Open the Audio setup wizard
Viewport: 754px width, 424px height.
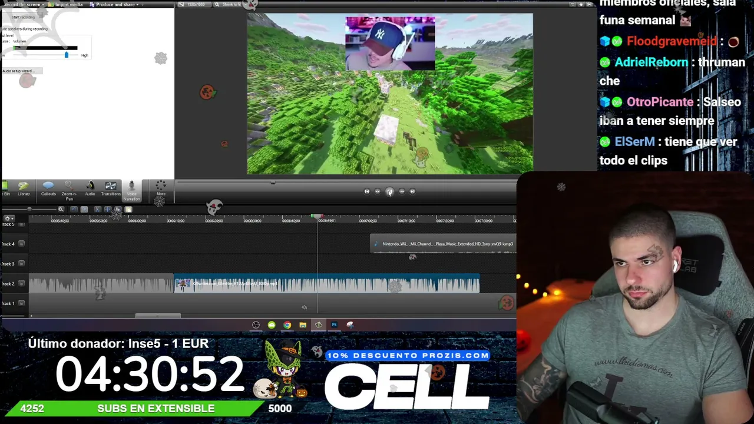[21, 71]
